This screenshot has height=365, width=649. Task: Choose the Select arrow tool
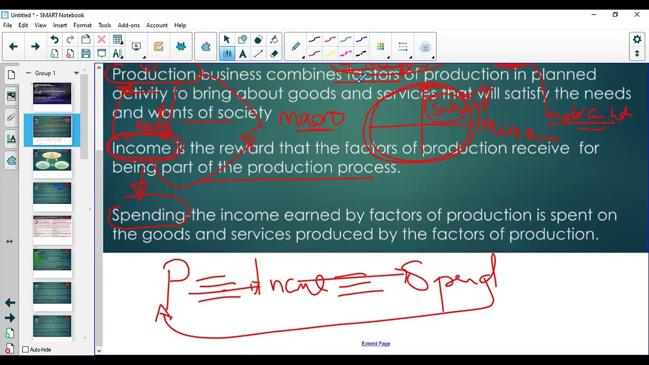coord(227,40)
